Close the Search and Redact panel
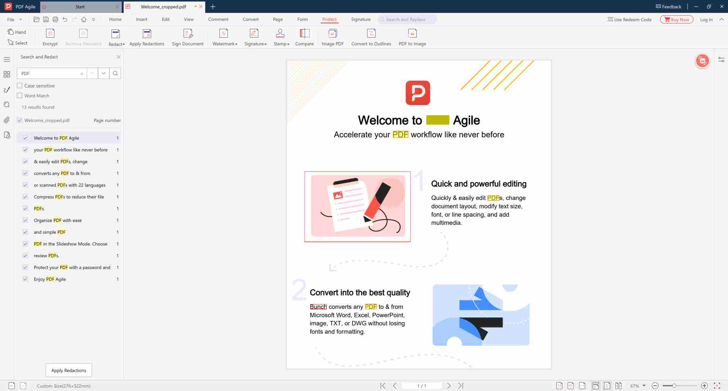This screenshot has height=391, width=728. pos(119,57)
